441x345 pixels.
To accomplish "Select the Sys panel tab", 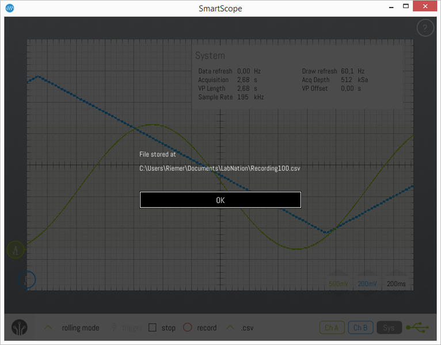I will [x=389, y=328].
